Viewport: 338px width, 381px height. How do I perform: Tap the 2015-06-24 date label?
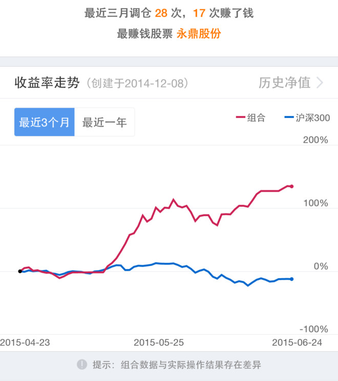coord(297,342)
